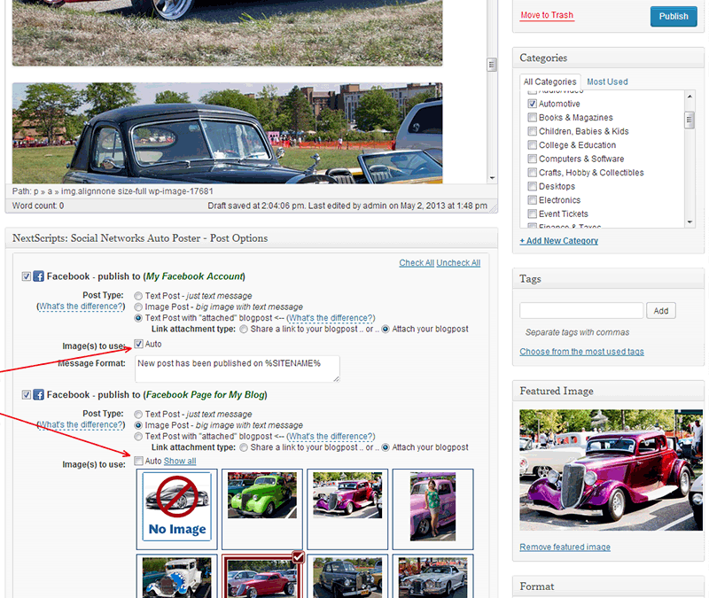Check the Crafts, Hobby & Collectibles category
709x598 pixels.
pyautogui.click(x=533, y=173)
